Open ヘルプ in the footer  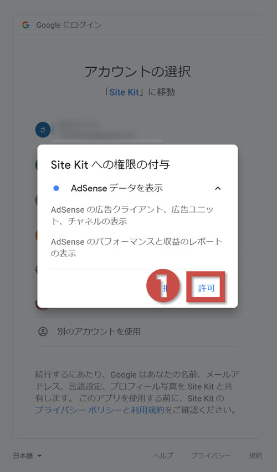pos(163,456)
